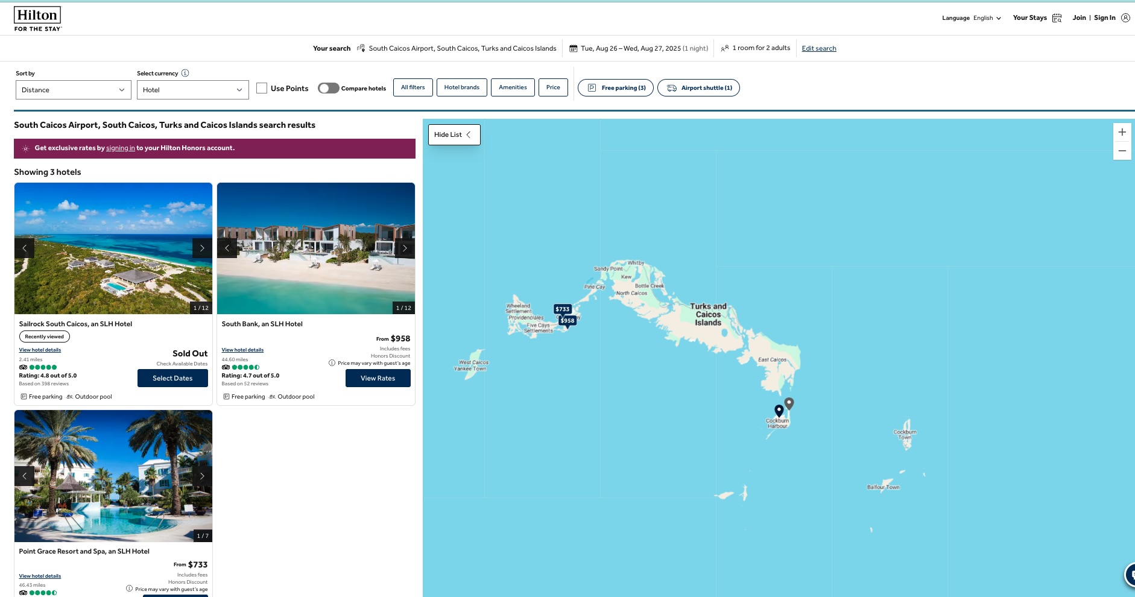Click Select Dates for Sailrock South Caicos

tap(172, 378)
